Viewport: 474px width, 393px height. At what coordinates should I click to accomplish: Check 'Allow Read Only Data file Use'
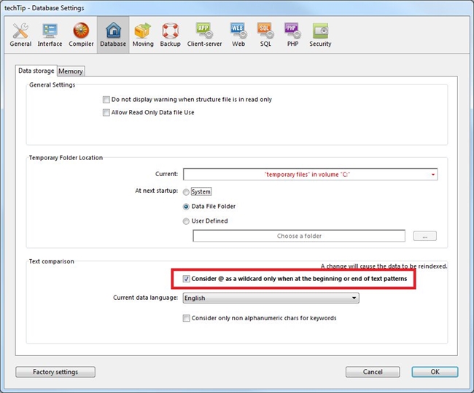pyautogui.click(x=106, y=113)
